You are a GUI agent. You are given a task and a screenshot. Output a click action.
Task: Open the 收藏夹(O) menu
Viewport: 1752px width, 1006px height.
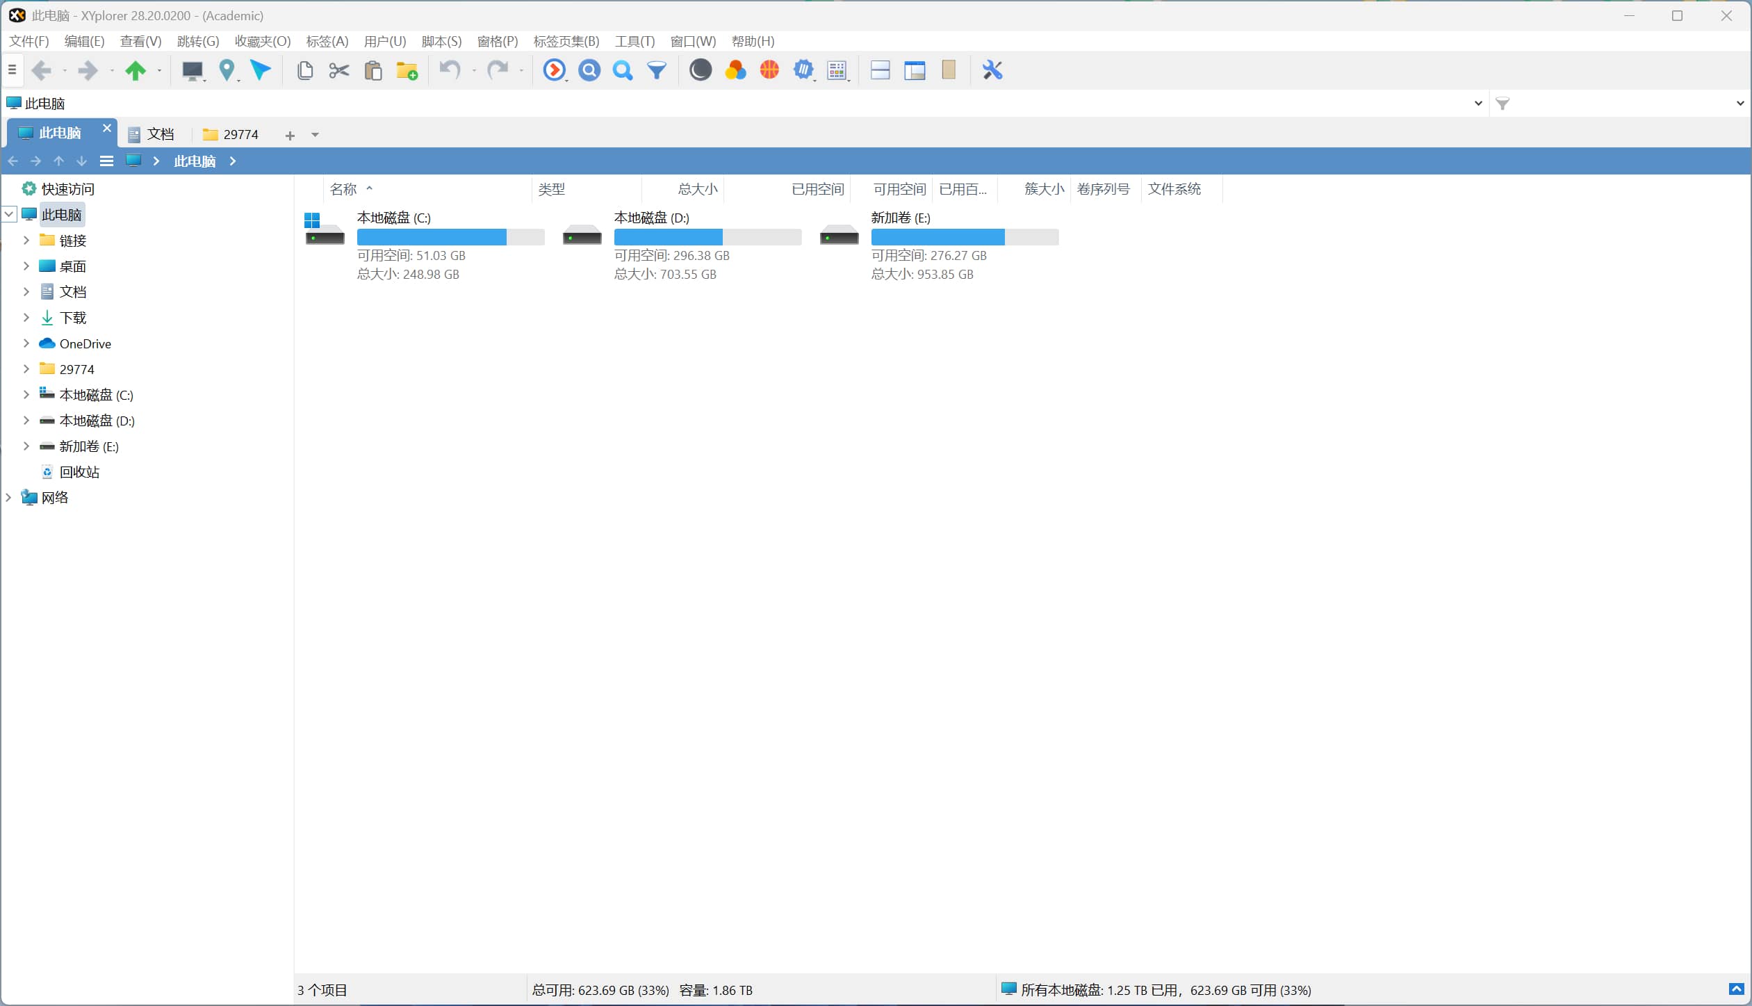pos(263,41)
